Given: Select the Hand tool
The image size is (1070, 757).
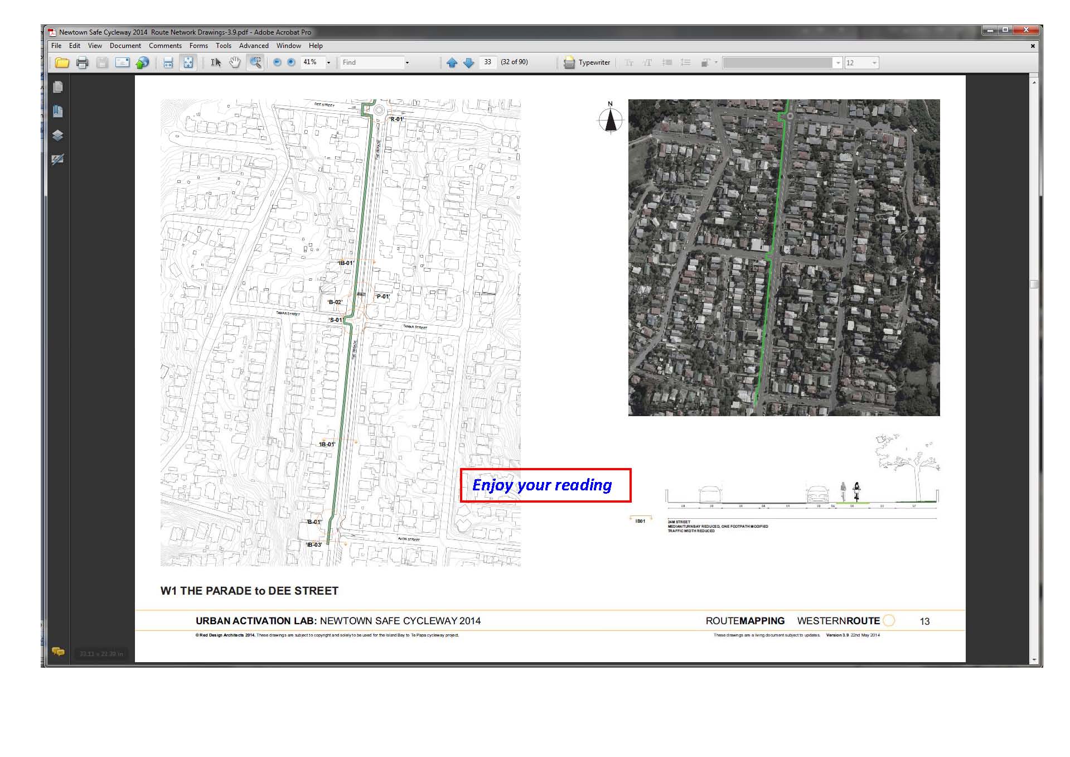Looking at the screenshot, I should coord(235,62).
